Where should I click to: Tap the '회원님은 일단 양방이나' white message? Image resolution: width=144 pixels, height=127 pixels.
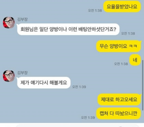click(68, 29)
